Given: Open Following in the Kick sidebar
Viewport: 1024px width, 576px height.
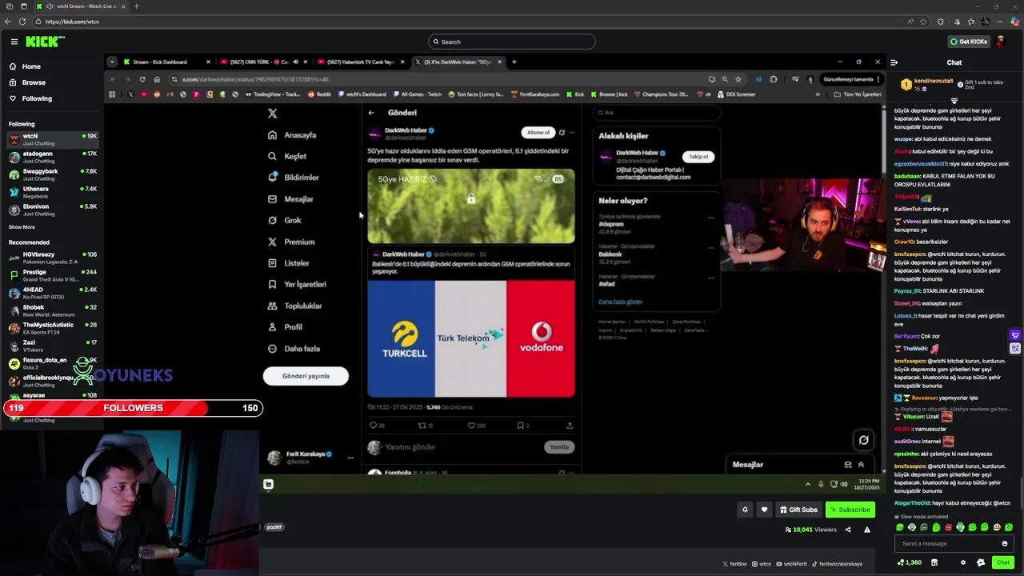Looking at the screenshot, I should pyautogui.click(x=30, y=98).
